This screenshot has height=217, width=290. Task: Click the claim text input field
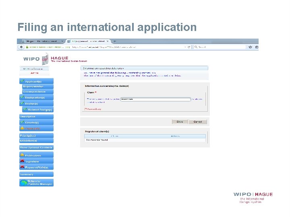point(155,99)
